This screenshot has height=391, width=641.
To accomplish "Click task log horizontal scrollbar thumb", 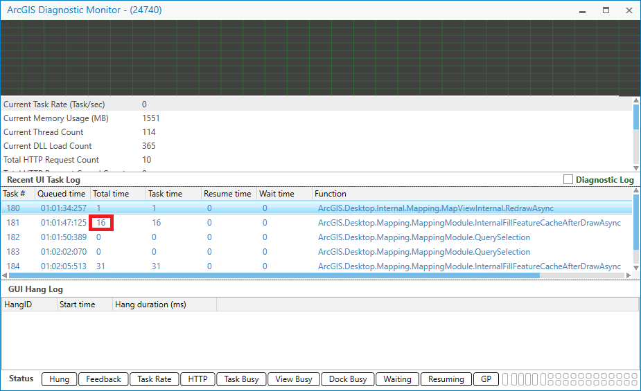I will pos(274,275).
